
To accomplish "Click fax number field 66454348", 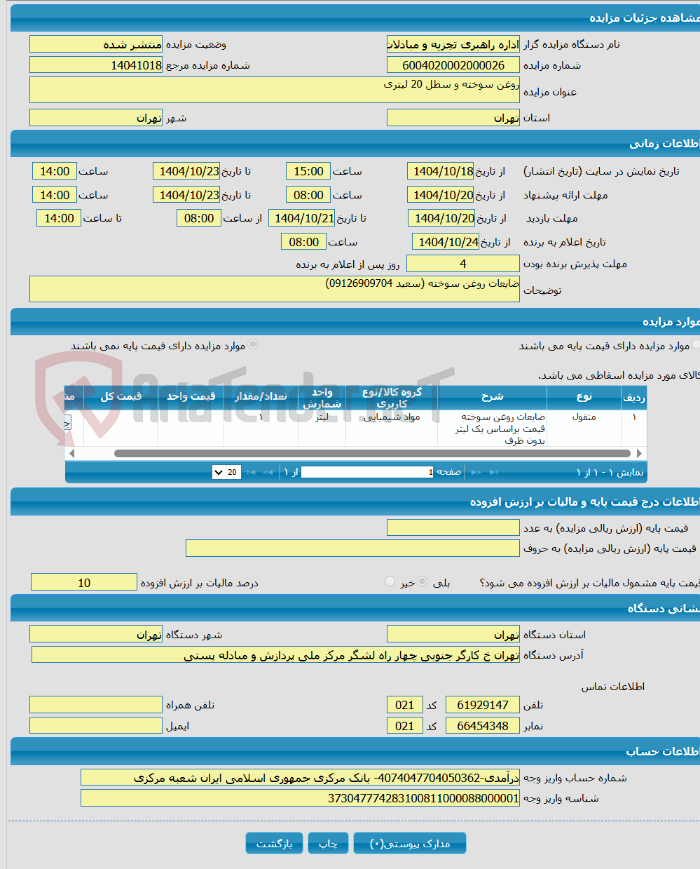I will (x=483, y=725).
